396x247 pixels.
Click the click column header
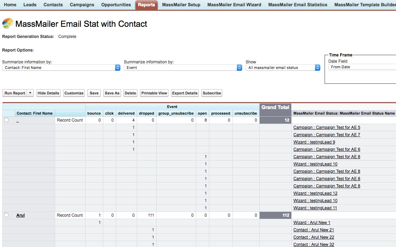click(x=109, y=113)
